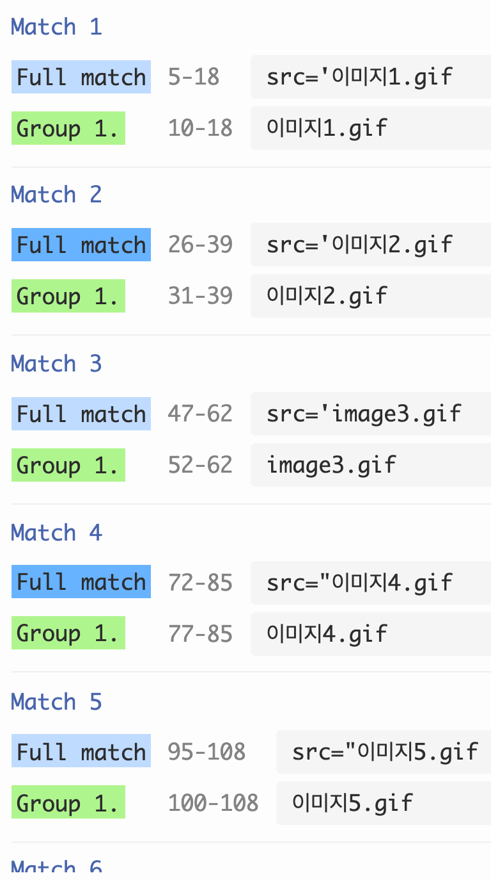Click the Match 1 heading

coord(56,27)
